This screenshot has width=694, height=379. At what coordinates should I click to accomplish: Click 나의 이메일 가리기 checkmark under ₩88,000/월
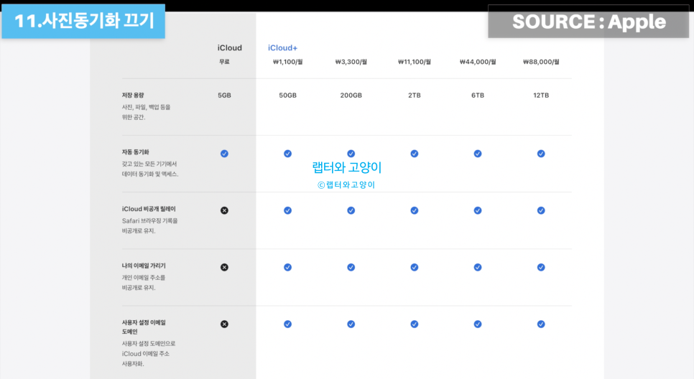click(x=541, y=267)
